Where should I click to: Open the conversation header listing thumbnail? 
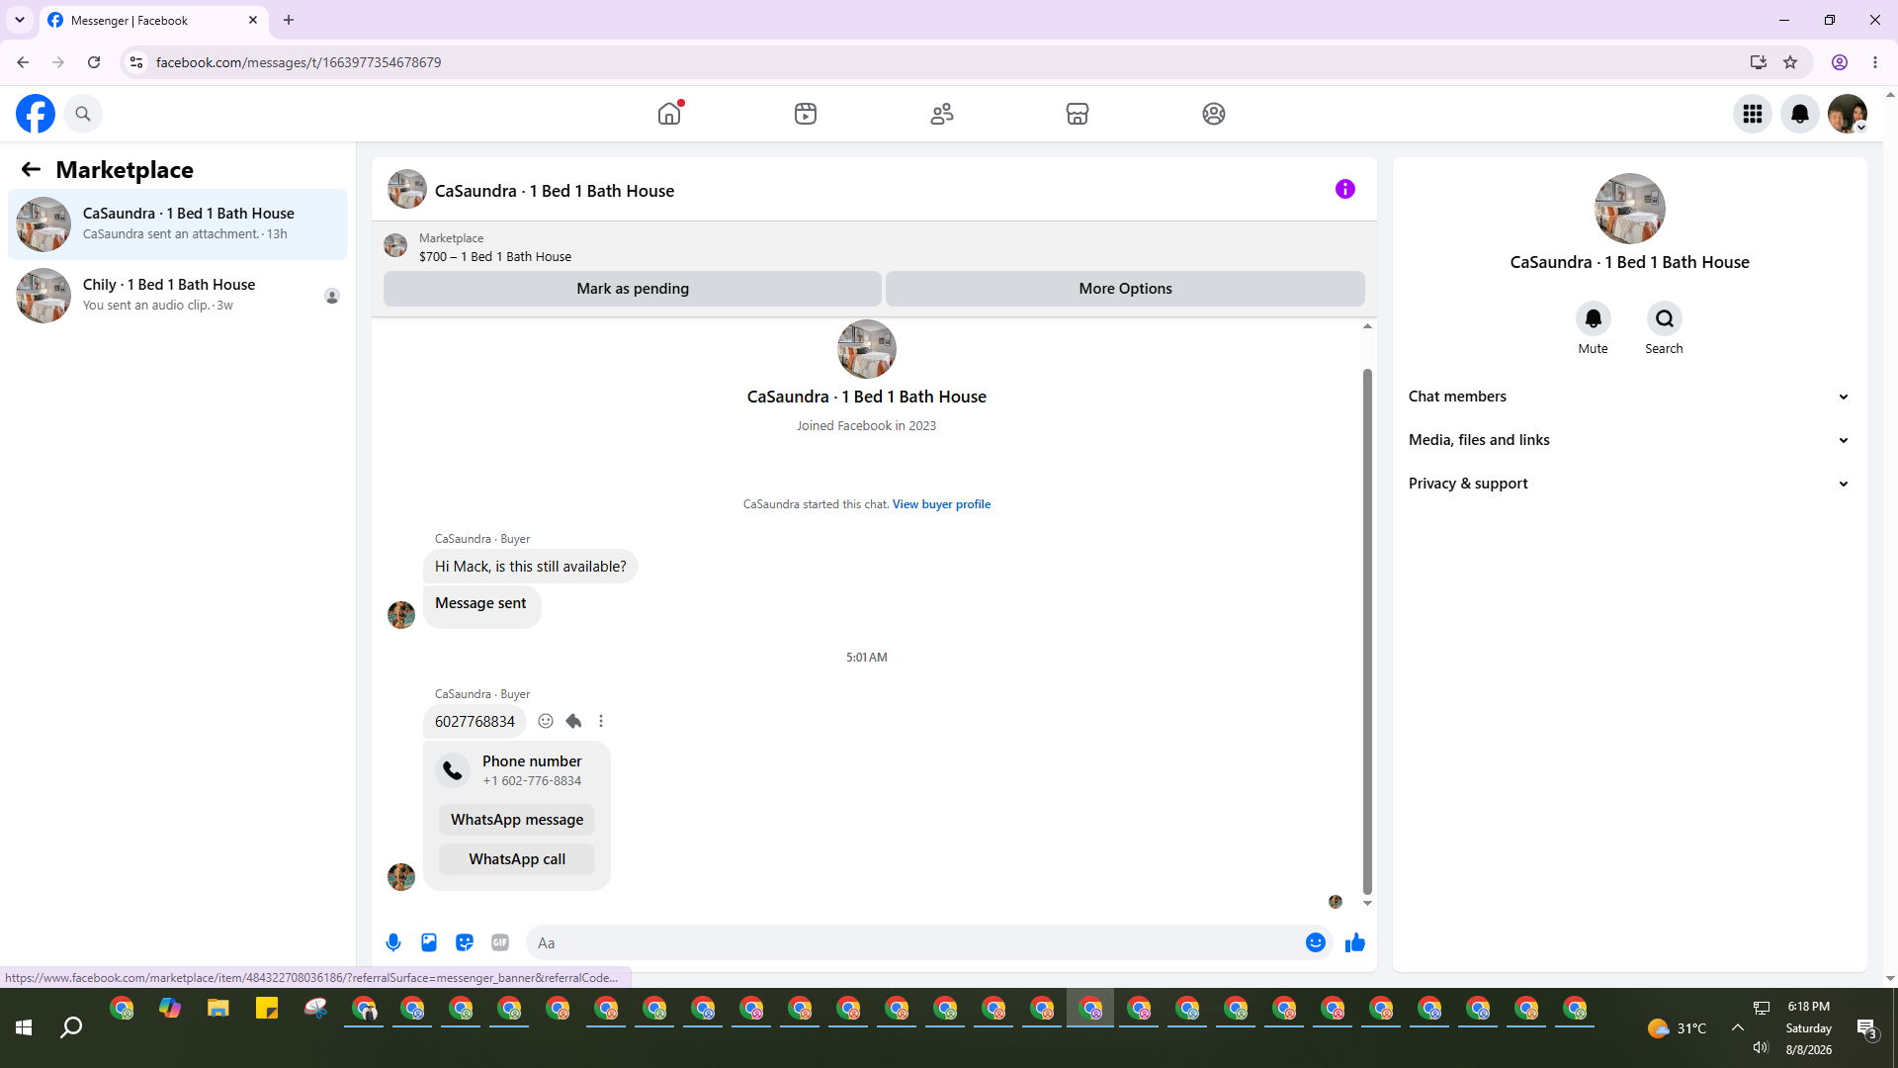(407, 189)
